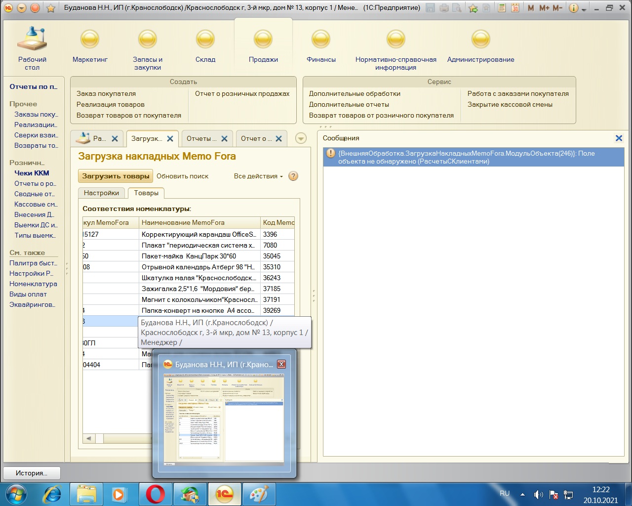
Task: Open Нормативно-справочная информация section
Action: (395, 49)
